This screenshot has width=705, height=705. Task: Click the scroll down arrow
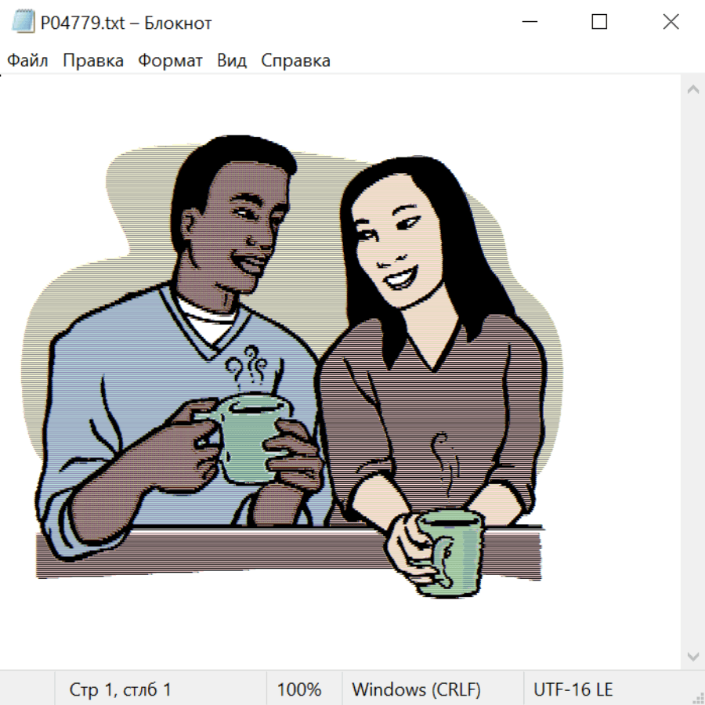click(x=692, y=656)
